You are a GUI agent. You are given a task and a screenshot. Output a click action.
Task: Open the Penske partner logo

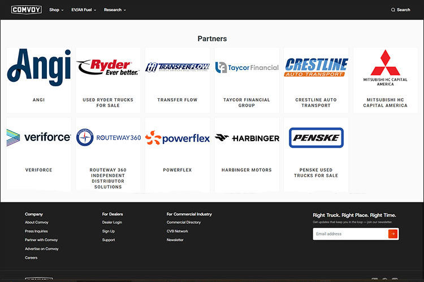pyautogui.click(x=316, y=138)
